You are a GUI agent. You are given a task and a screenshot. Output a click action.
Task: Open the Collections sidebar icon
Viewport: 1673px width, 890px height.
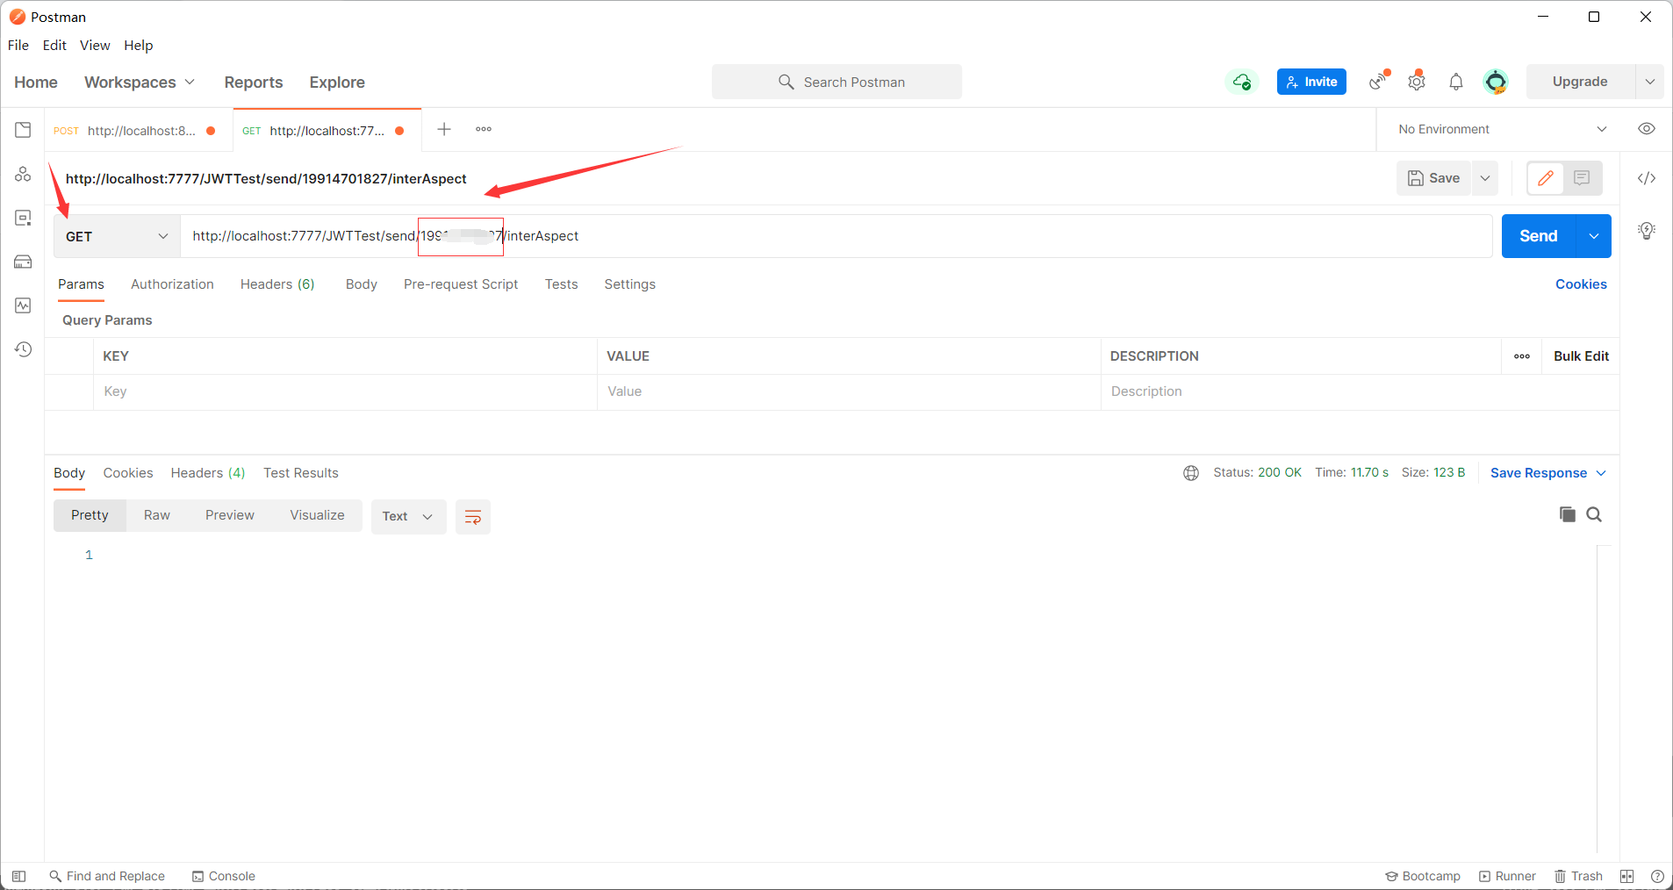tap(23, 130)
